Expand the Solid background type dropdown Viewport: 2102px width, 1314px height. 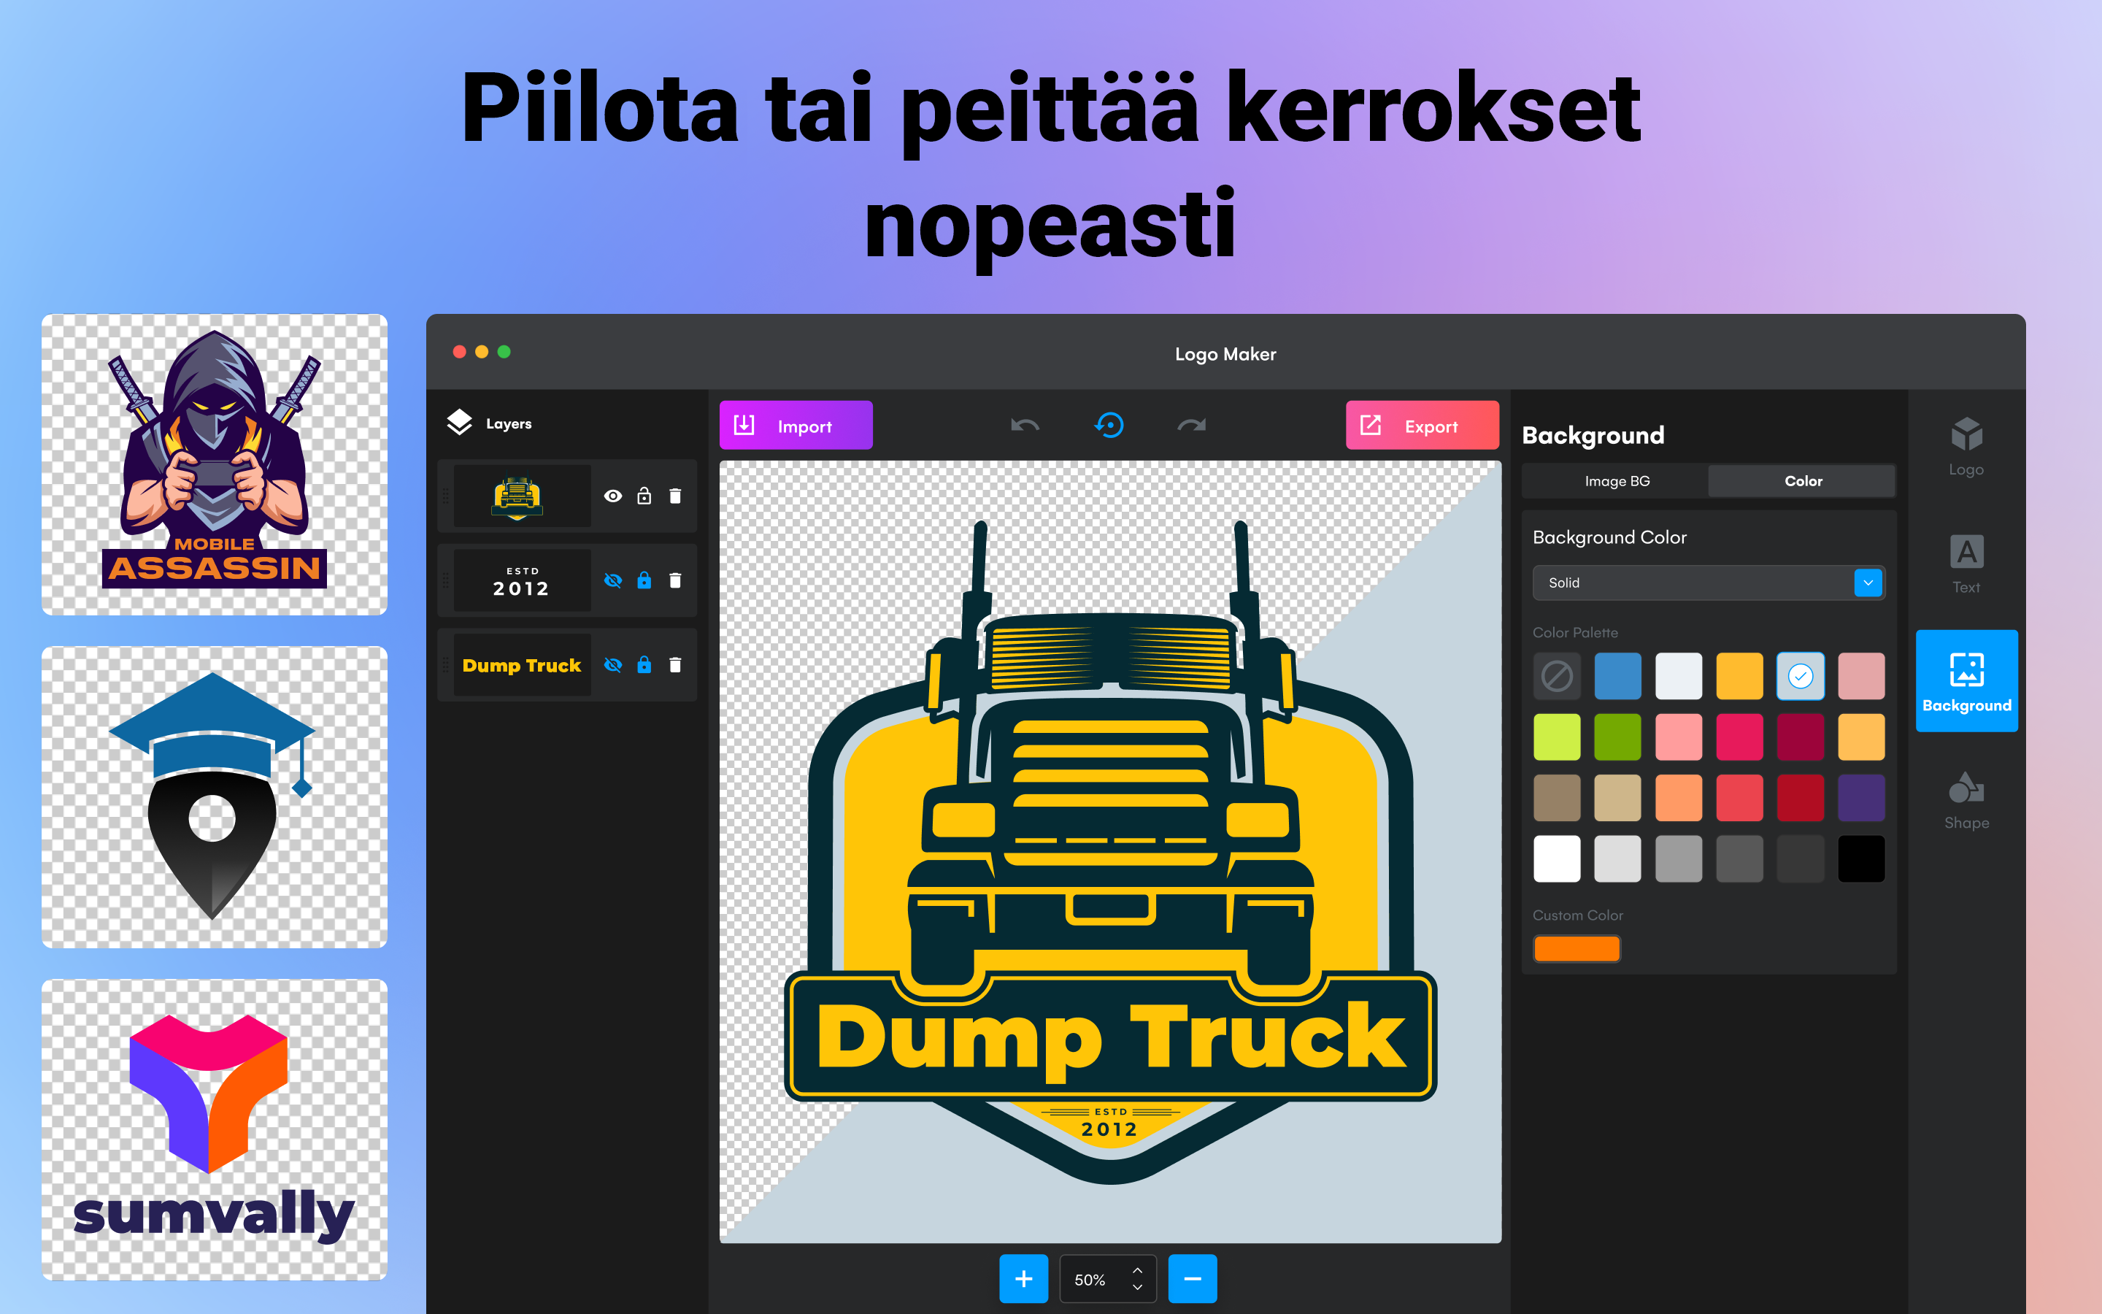coord(1866,583)
